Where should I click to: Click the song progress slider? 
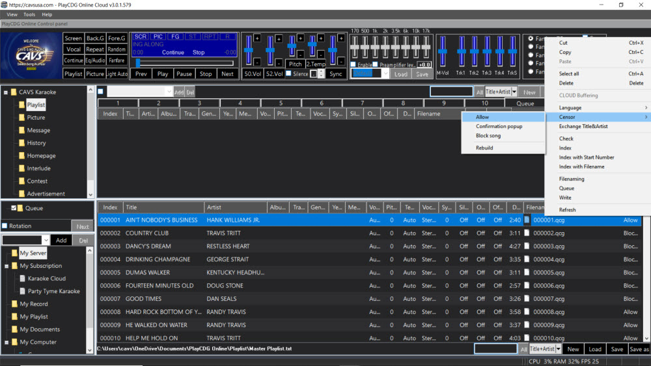185,63
